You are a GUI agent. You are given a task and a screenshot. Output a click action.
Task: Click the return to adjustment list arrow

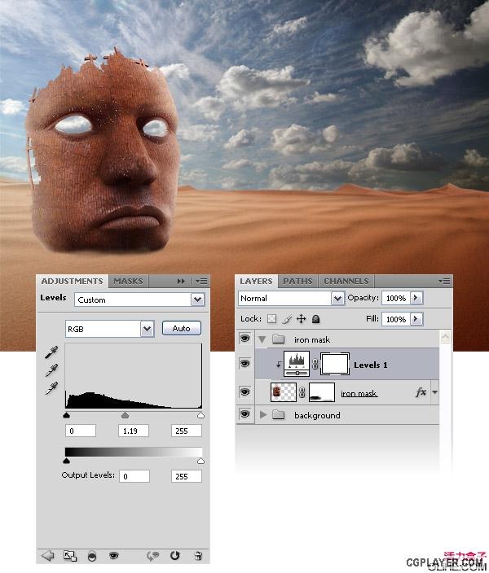48,556
